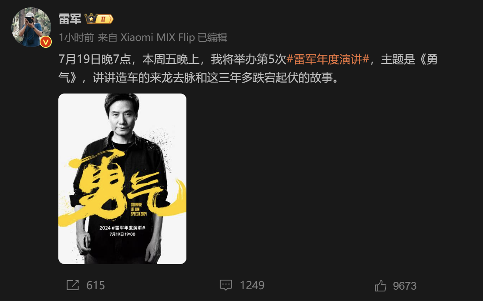This screenshot has height=301, width=483.
Task: Open the post via 1小时前 timestamp
Action: pyautogui.click(x=76, y=37)
